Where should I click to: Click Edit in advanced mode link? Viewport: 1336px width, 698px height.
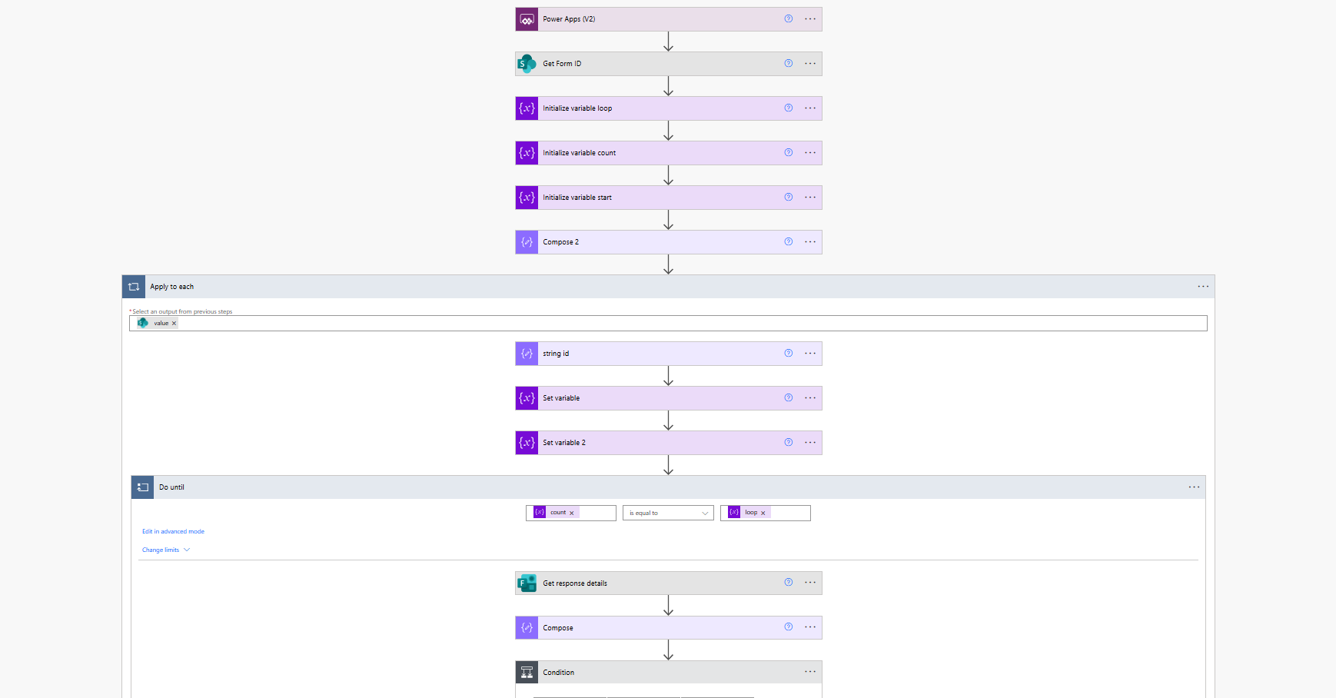pos(173,532)
